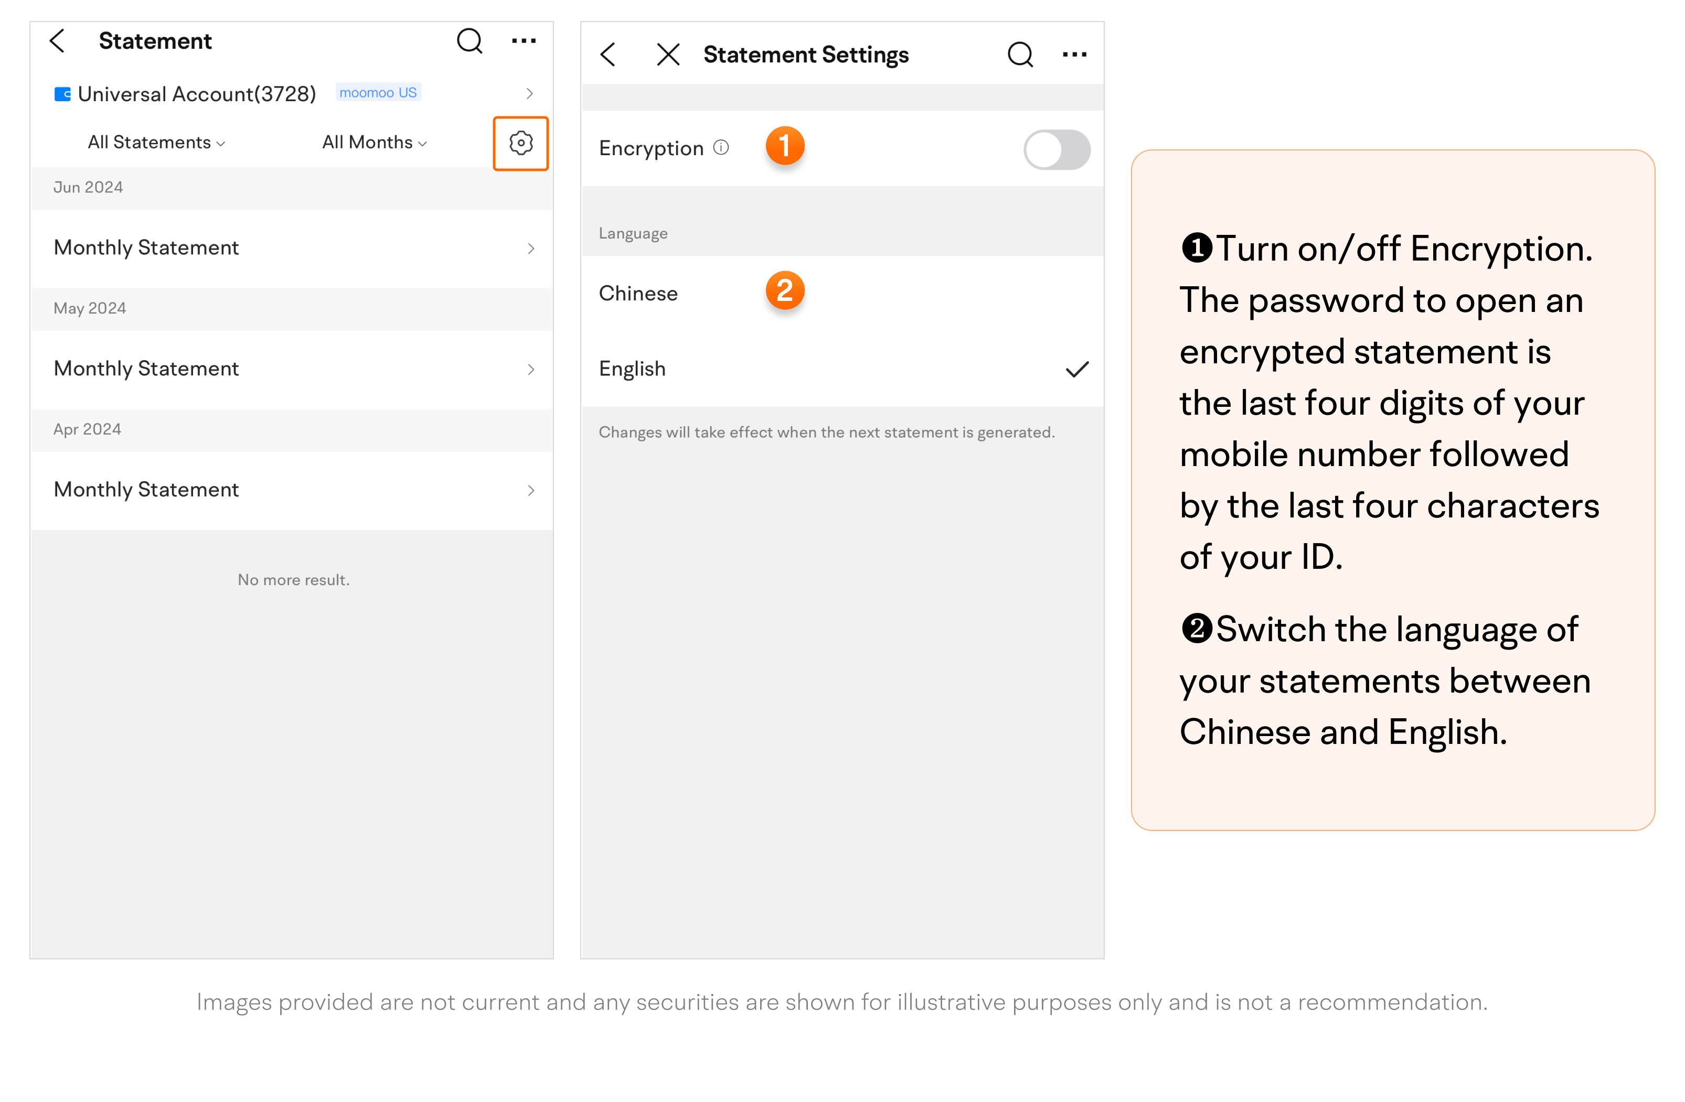The height and width of the screenshot is (1102, 1685).
Task: Click the moomoo US badge
Action: pyautogui.click(x=378, y=93)
